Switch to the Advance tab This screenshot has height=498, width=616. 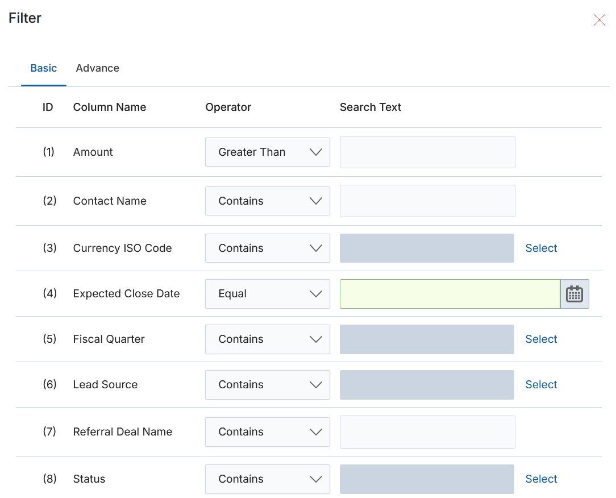tap(97, 68)
